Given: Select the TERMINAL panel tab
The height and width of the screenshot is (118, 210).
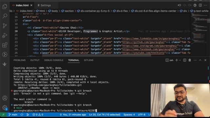Looking at the screenshot, I should coord(73,60).
